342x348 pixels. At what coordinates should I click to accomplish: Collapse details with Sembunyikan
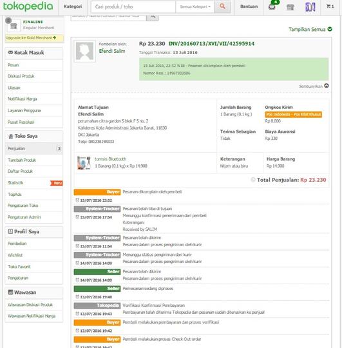[314, 86]
